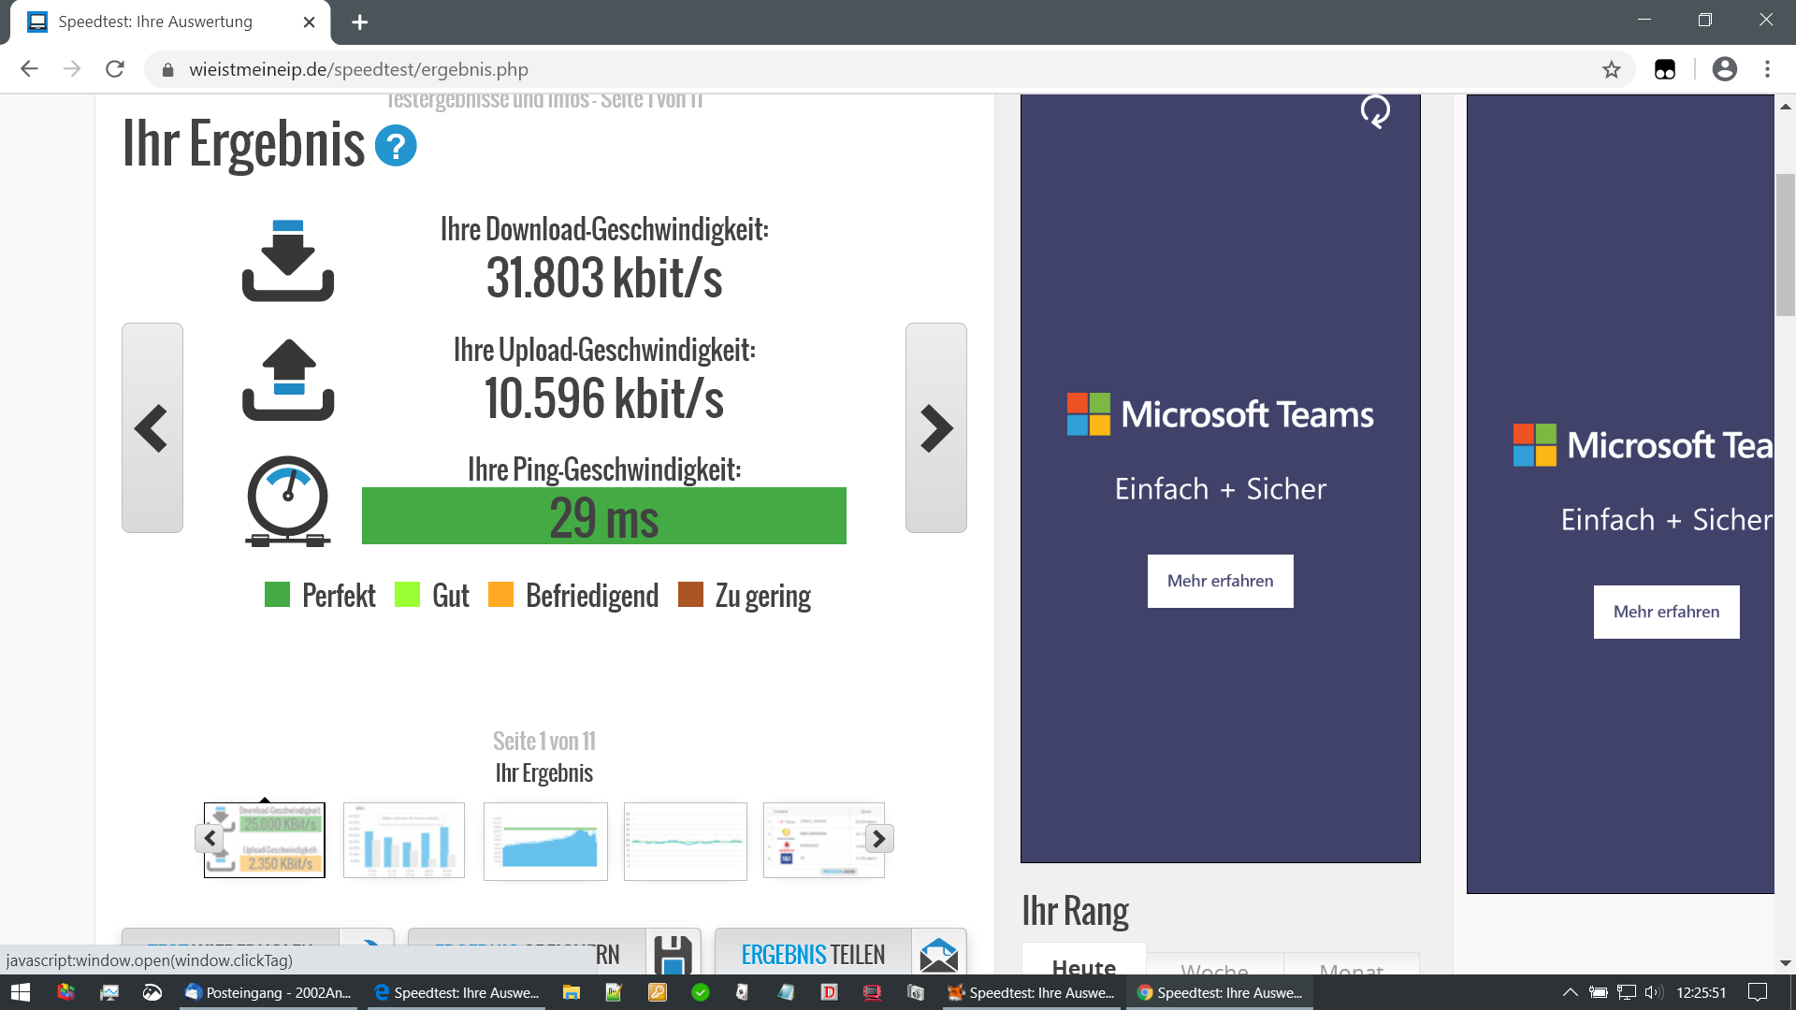Open Chrome three-dot menu
Image resolution: width=1796 pixels, height=1010 pixels.
1767,69
